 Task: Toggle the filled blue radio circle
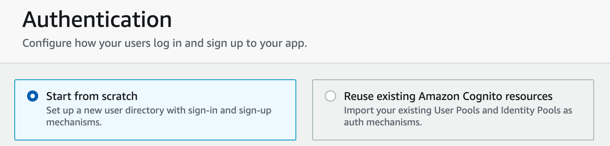33,96
